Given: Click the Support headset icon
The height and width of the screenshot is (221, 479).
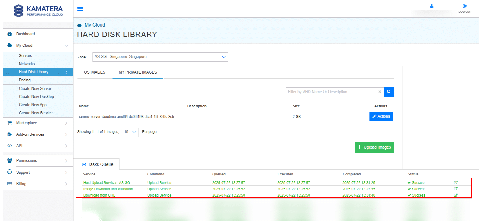Looking at the screenshot, I should 10,172.
